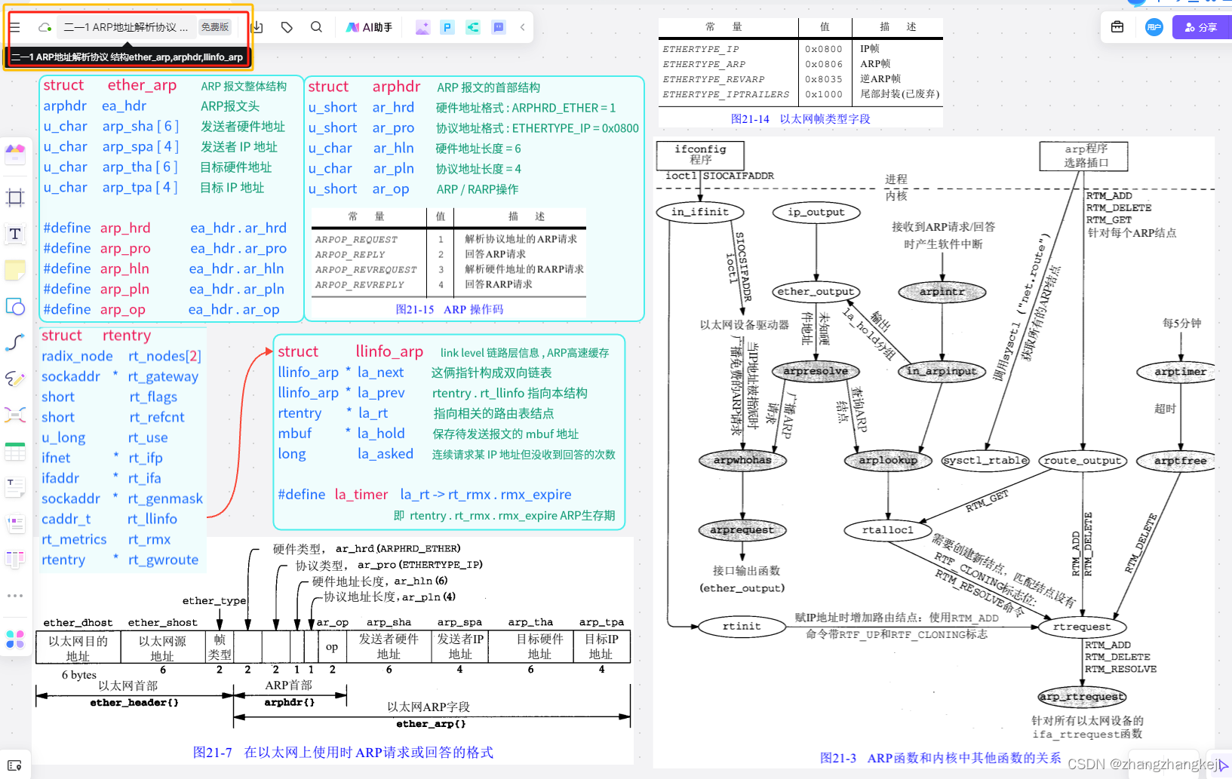This screenshot has height=779, width=1232.
Task: Click the 图21-15 ARP 操作码 caption
Action: 449,309
